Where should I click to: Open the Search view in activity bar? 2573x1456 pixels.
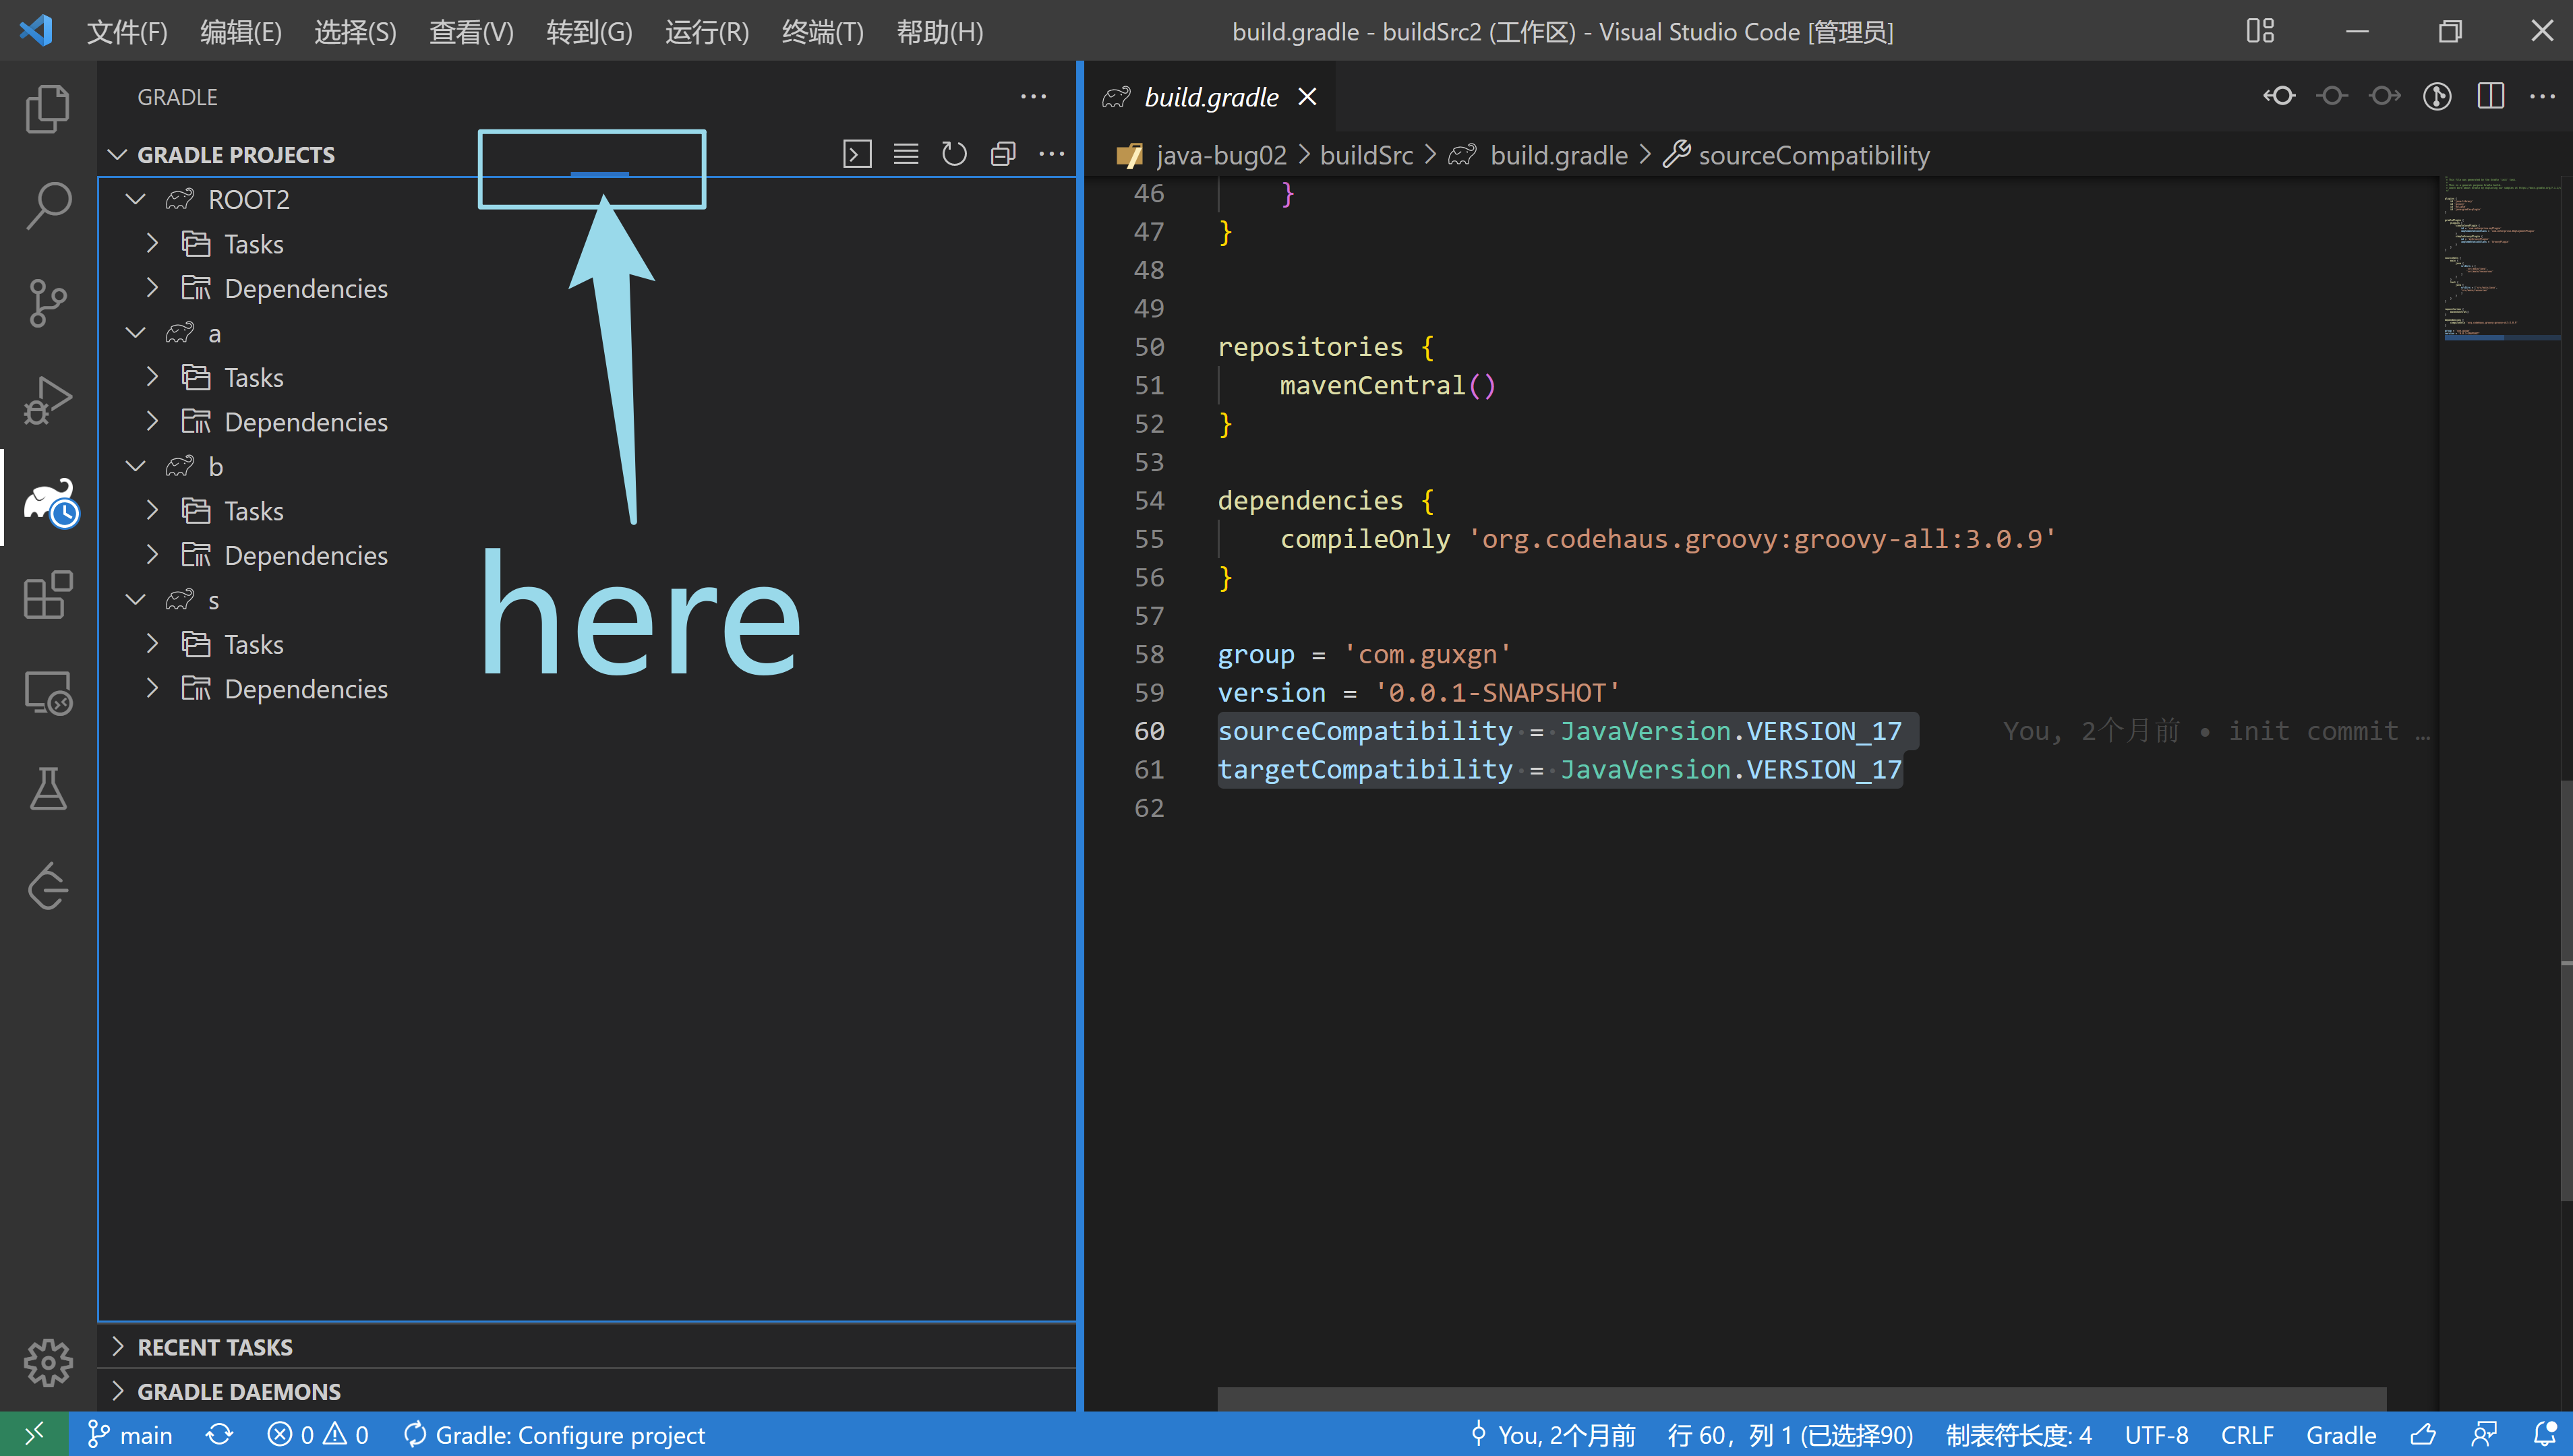tap(47, 205)
